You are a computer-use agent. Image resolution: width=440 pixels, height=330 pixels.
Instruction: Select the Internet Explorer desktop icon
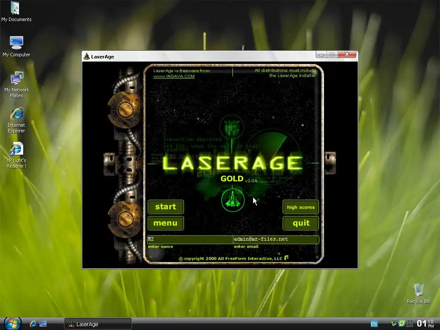click(16, 120)
